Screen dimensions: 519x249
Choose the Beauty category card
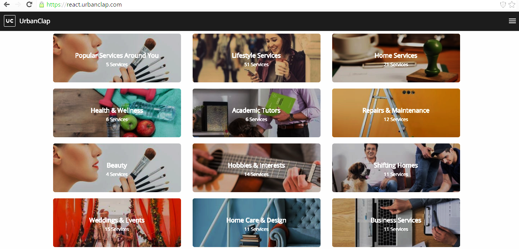(x=117, y=168)
